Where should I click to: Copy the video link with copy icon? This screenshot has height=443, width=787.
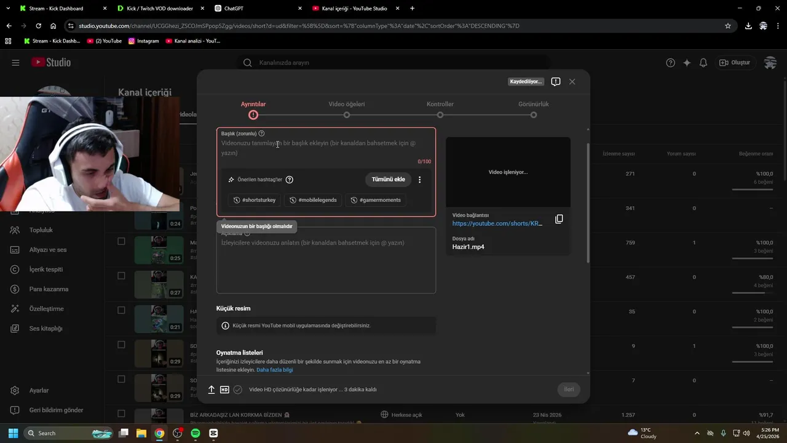(559, 219)
